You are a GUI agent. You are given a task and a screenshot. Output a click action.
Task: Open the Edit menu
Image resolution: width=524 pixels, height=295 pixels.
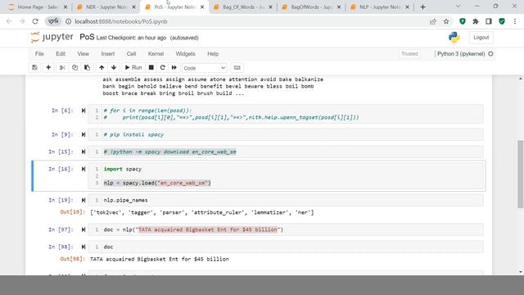tap(61, 54)
